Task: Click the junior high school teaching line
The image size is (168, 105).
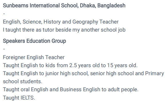Action: 83,73
